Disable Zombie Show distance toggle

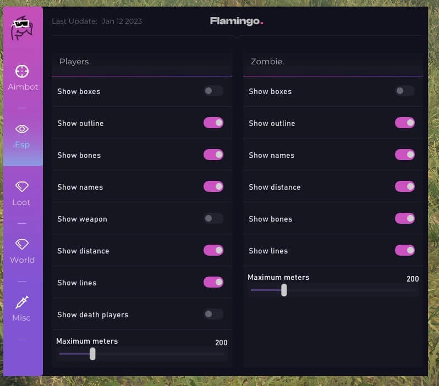click(x=405, y=186)
